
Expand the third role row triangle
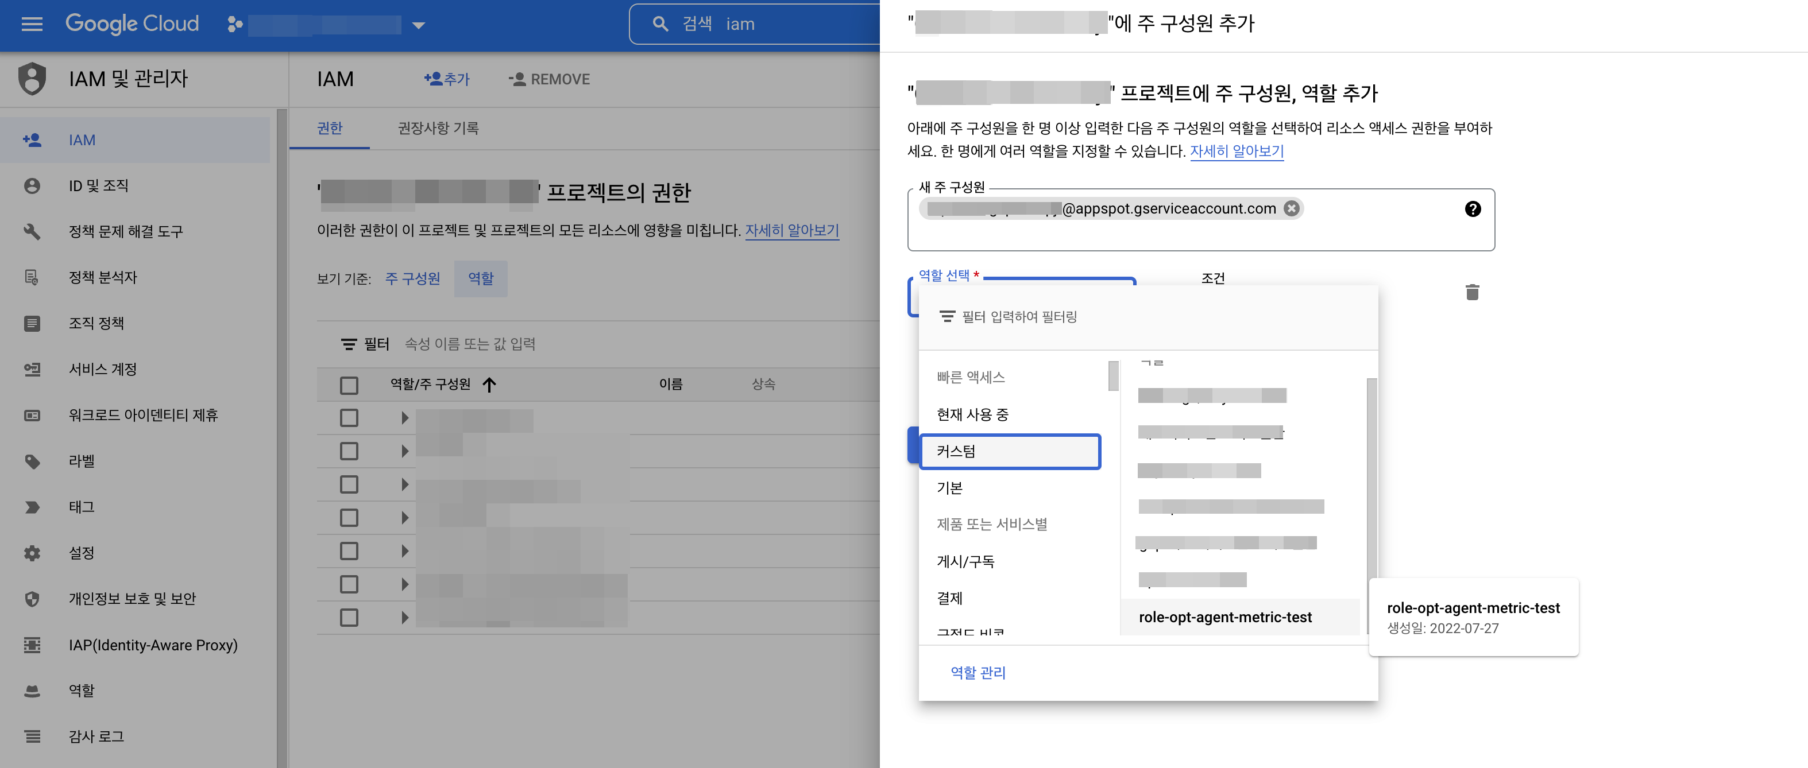click(x=404, y=484)
